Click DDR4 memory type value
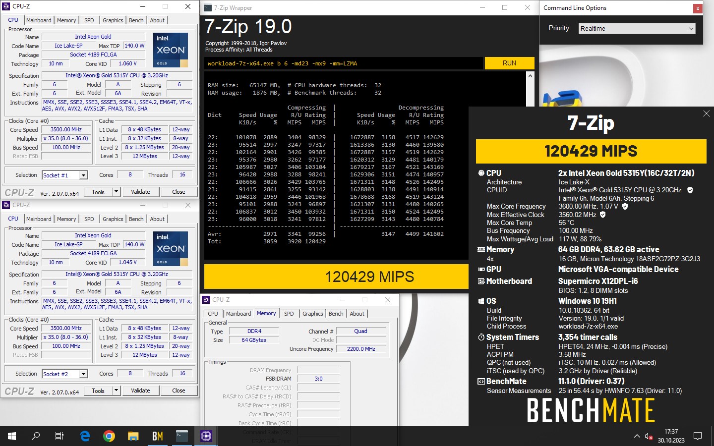The width and height of the screenshot is (714, 446). click(x=254, y=331)
